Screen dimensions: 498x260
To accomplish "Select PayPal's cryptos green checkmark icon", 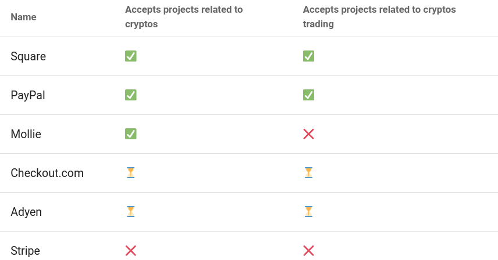I will point(130,95).
